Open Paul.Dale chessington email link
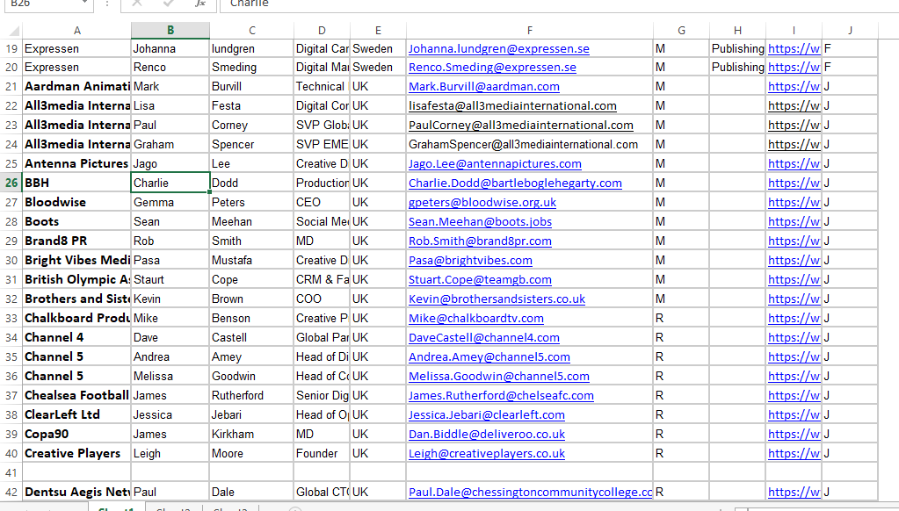The image size is (899, 511). (x=530, y=493)
